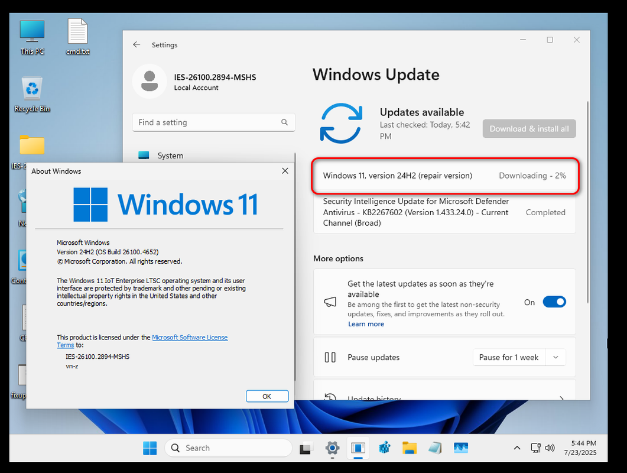The image size is (627, 473).
Task: Open cmd.txt file on desktop
Action: click(77, 37)
